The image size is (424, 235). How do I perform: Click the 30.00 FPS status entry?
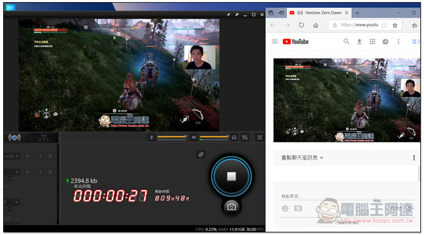254,229
